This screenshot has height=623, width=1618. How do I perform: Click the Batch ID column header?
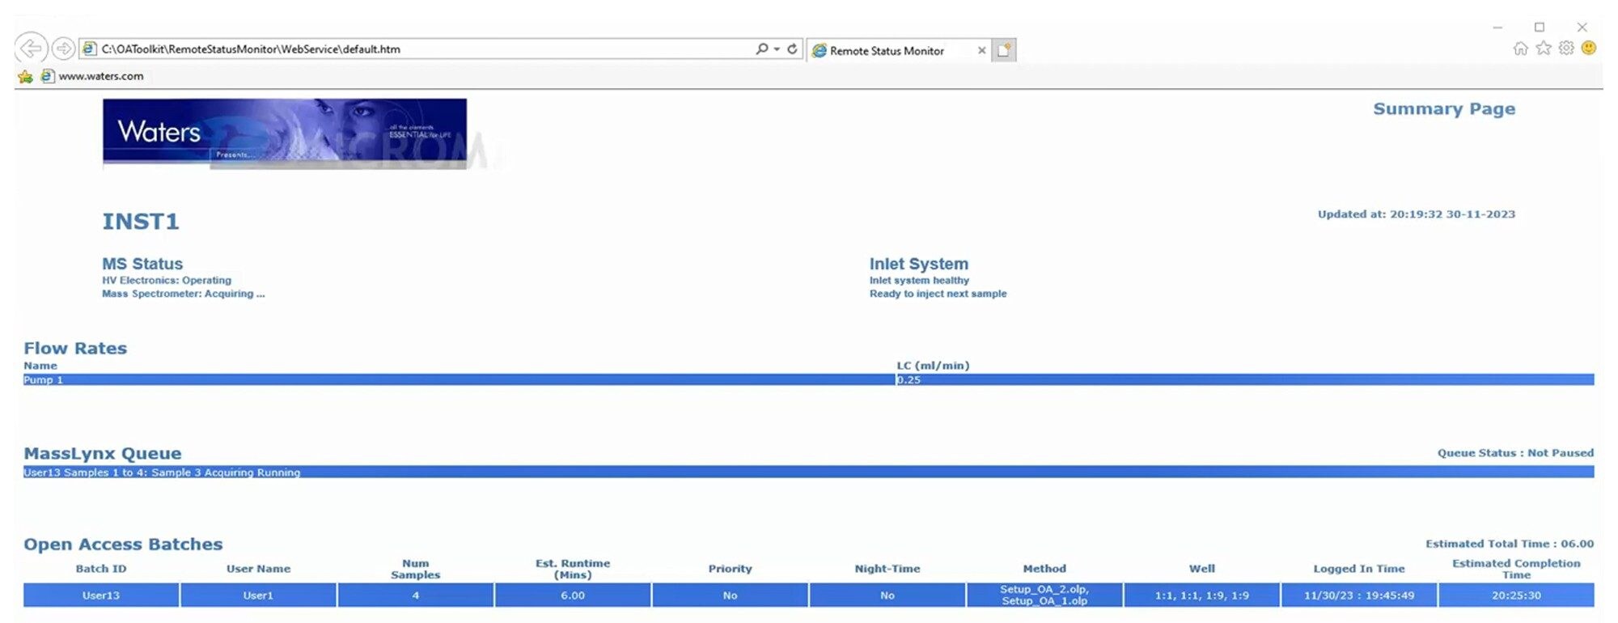[x=101, y=569]
